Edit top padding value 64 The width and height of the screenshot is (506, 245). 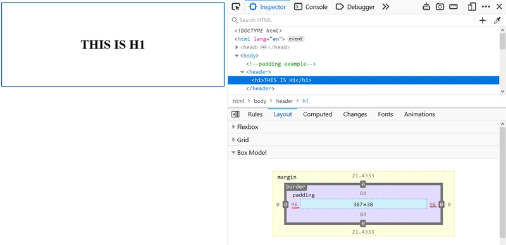pos(363,193)
